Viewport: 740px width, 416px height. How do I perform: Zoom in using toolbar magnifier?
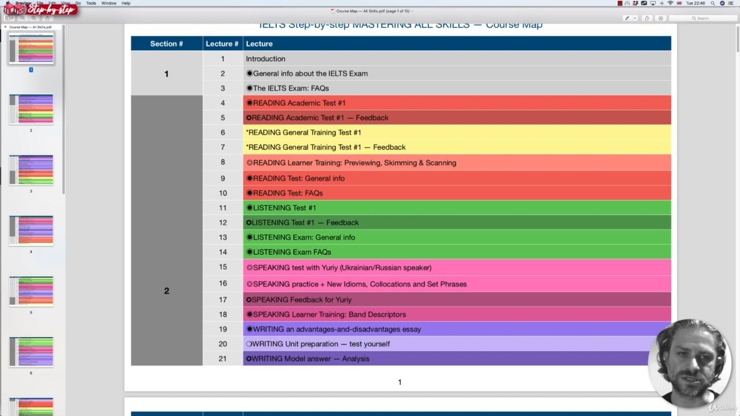(34, 18)
